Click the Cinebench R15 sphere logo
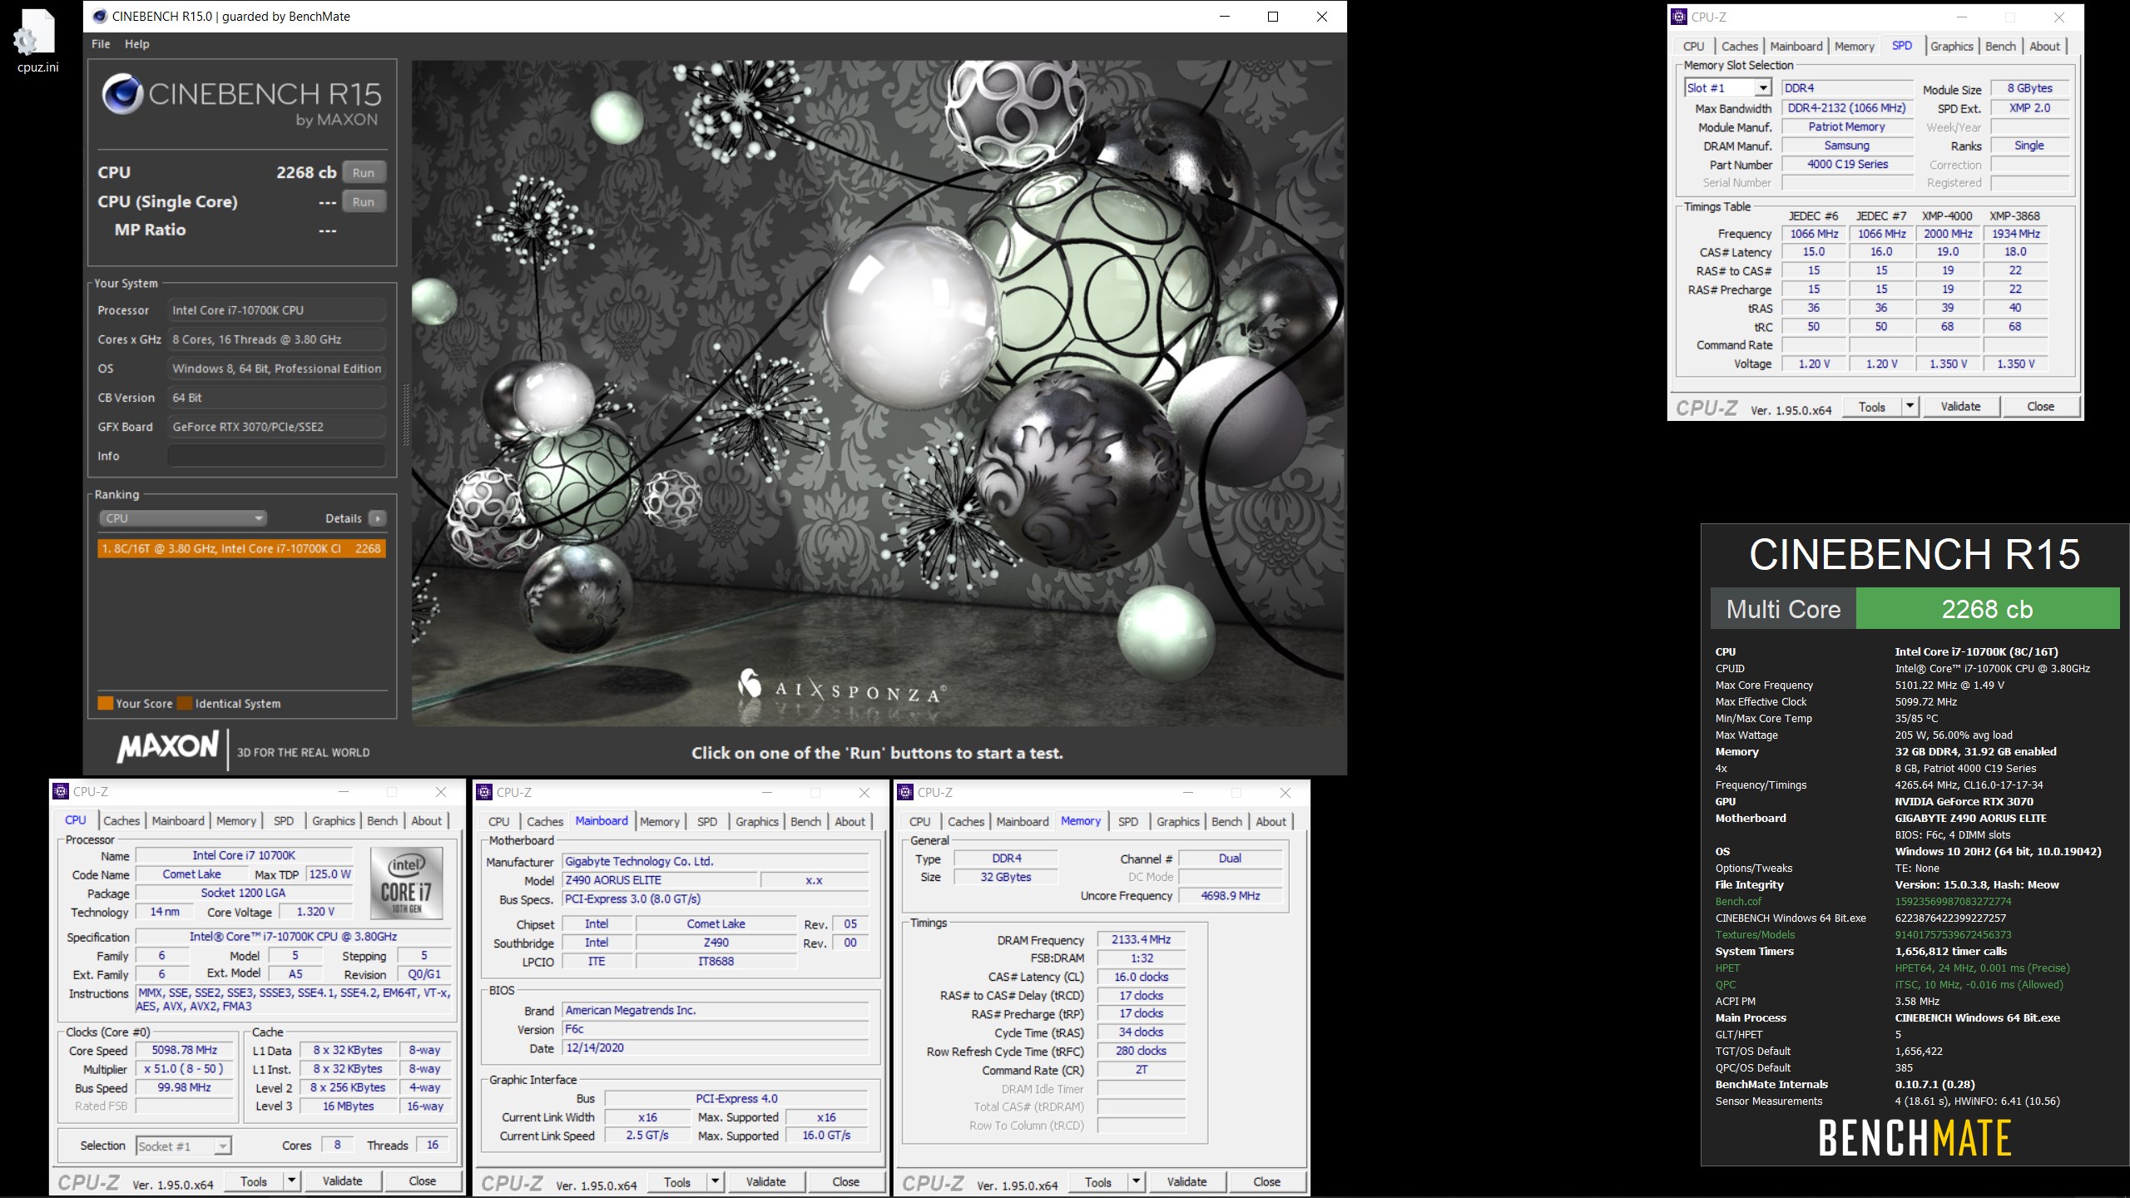Screen dimensions: 2130x1198 click(122, 94)
